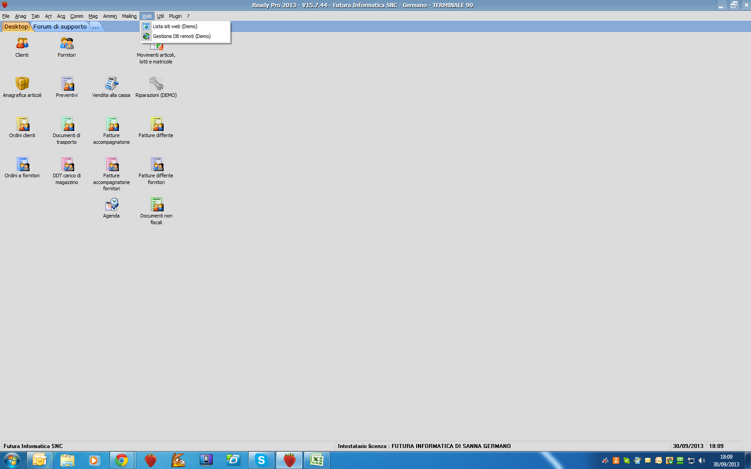751x469 pixels.
Task: Open the Acq menu
Action: [61, 16]
